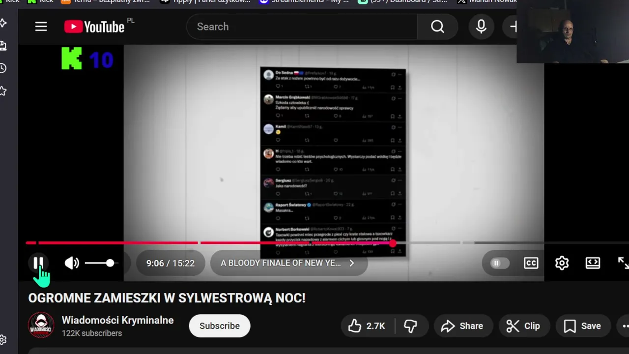Switch to theater mode

(x=593, y=263)
